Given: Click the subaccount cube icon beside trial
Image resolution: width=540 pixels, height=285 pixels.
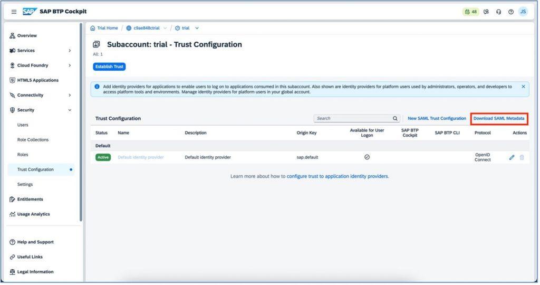Looking at the screenshot, I should (178, 28).
